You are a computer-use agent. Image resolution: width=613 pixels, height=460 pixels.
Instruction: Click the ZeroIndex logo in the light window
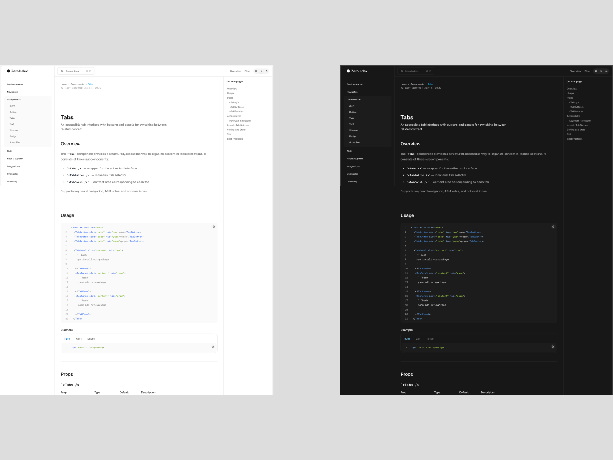[x=17, y=71]
